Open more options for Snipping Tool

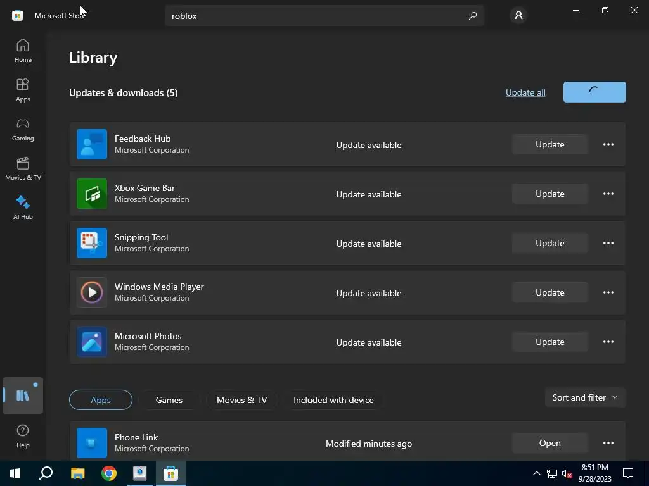(x=608, y=243)
